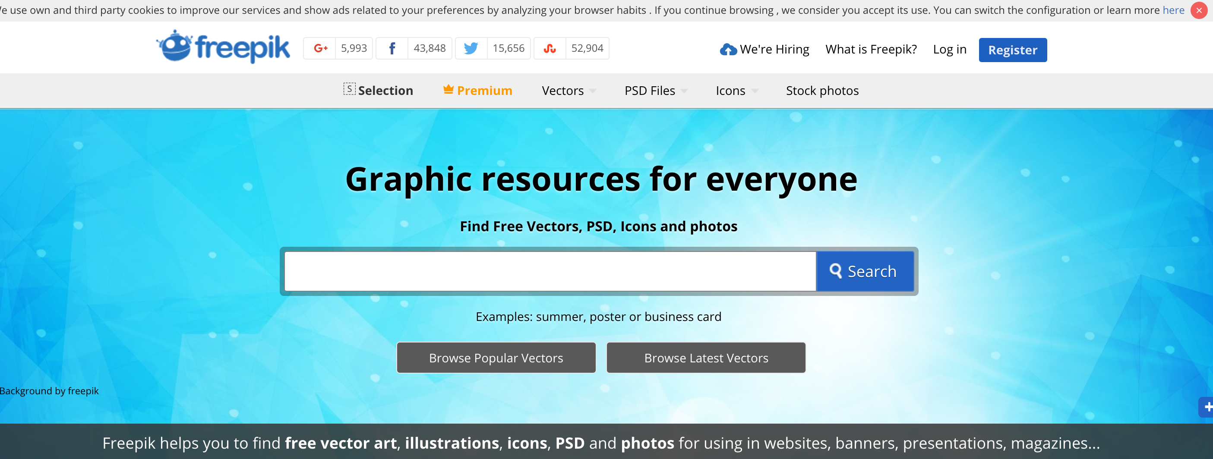Focus the main search text field
This screenshot has width=1213, height=459.
pos(550,271)
